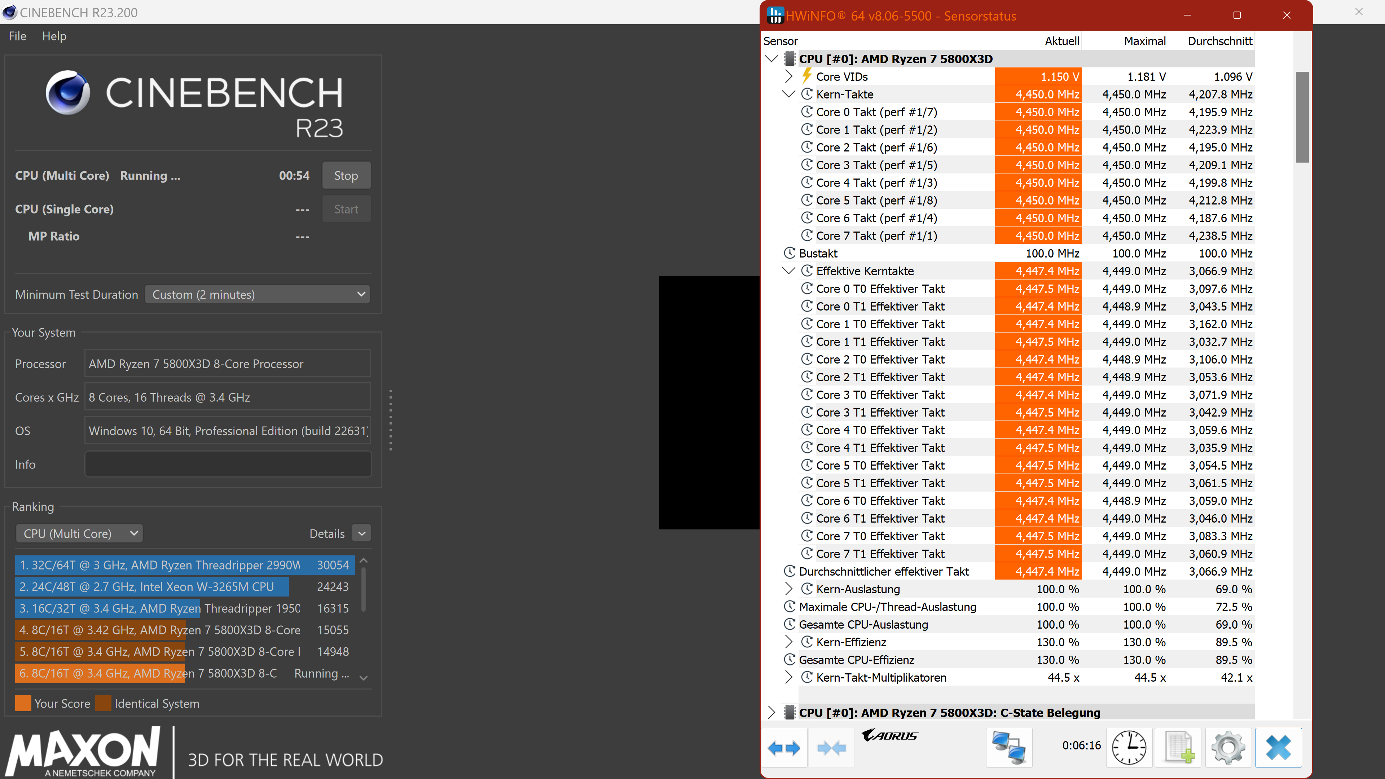The height and width of the screenshot is (779, 1385).
Task: Open HWiNFO sensor settings gear icon
Action: coord(1228,747)
